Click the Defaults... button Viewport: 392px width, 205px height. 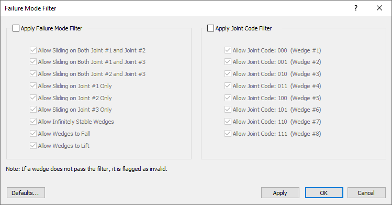(26, 193)
